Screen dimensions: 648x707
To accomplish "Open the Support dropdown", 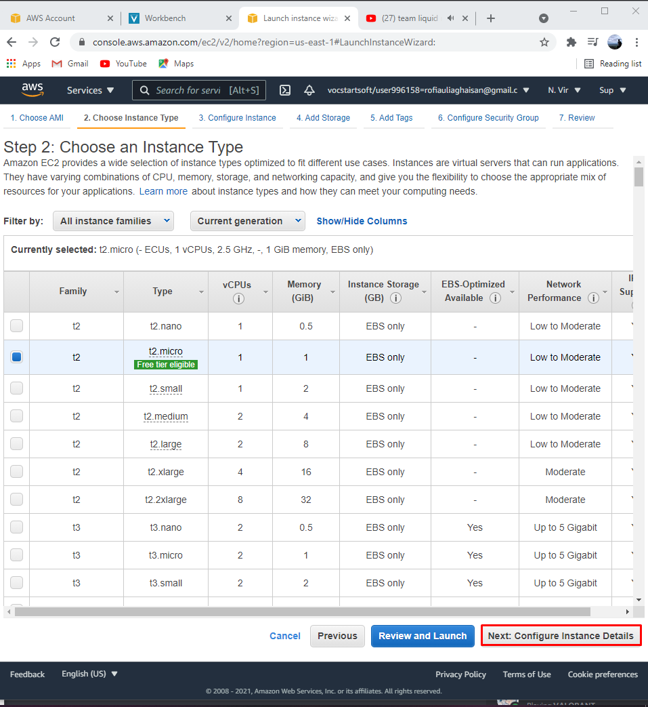I will [612, 90].
